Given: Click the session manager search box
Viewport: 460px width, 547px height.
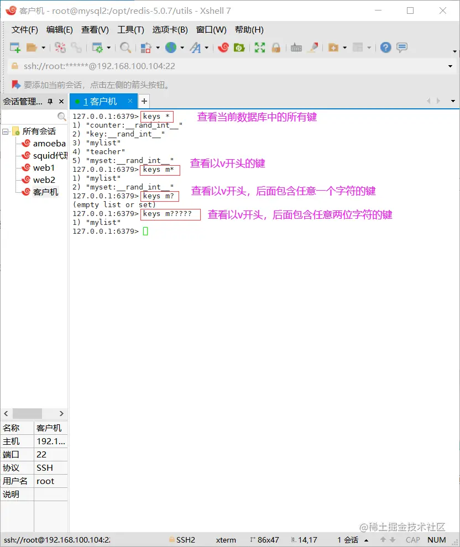Looking at the screenshot, I should (x=34, y=117).
